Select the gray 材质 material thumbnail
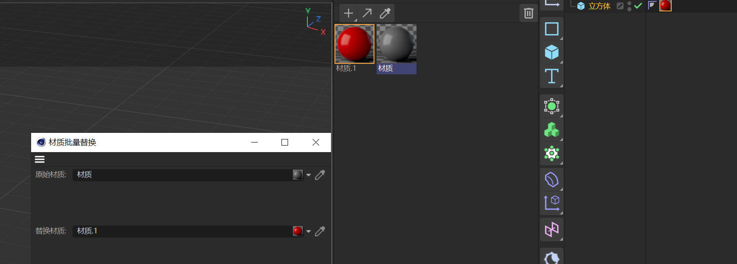737x264 pixels. tap(396, 44)
